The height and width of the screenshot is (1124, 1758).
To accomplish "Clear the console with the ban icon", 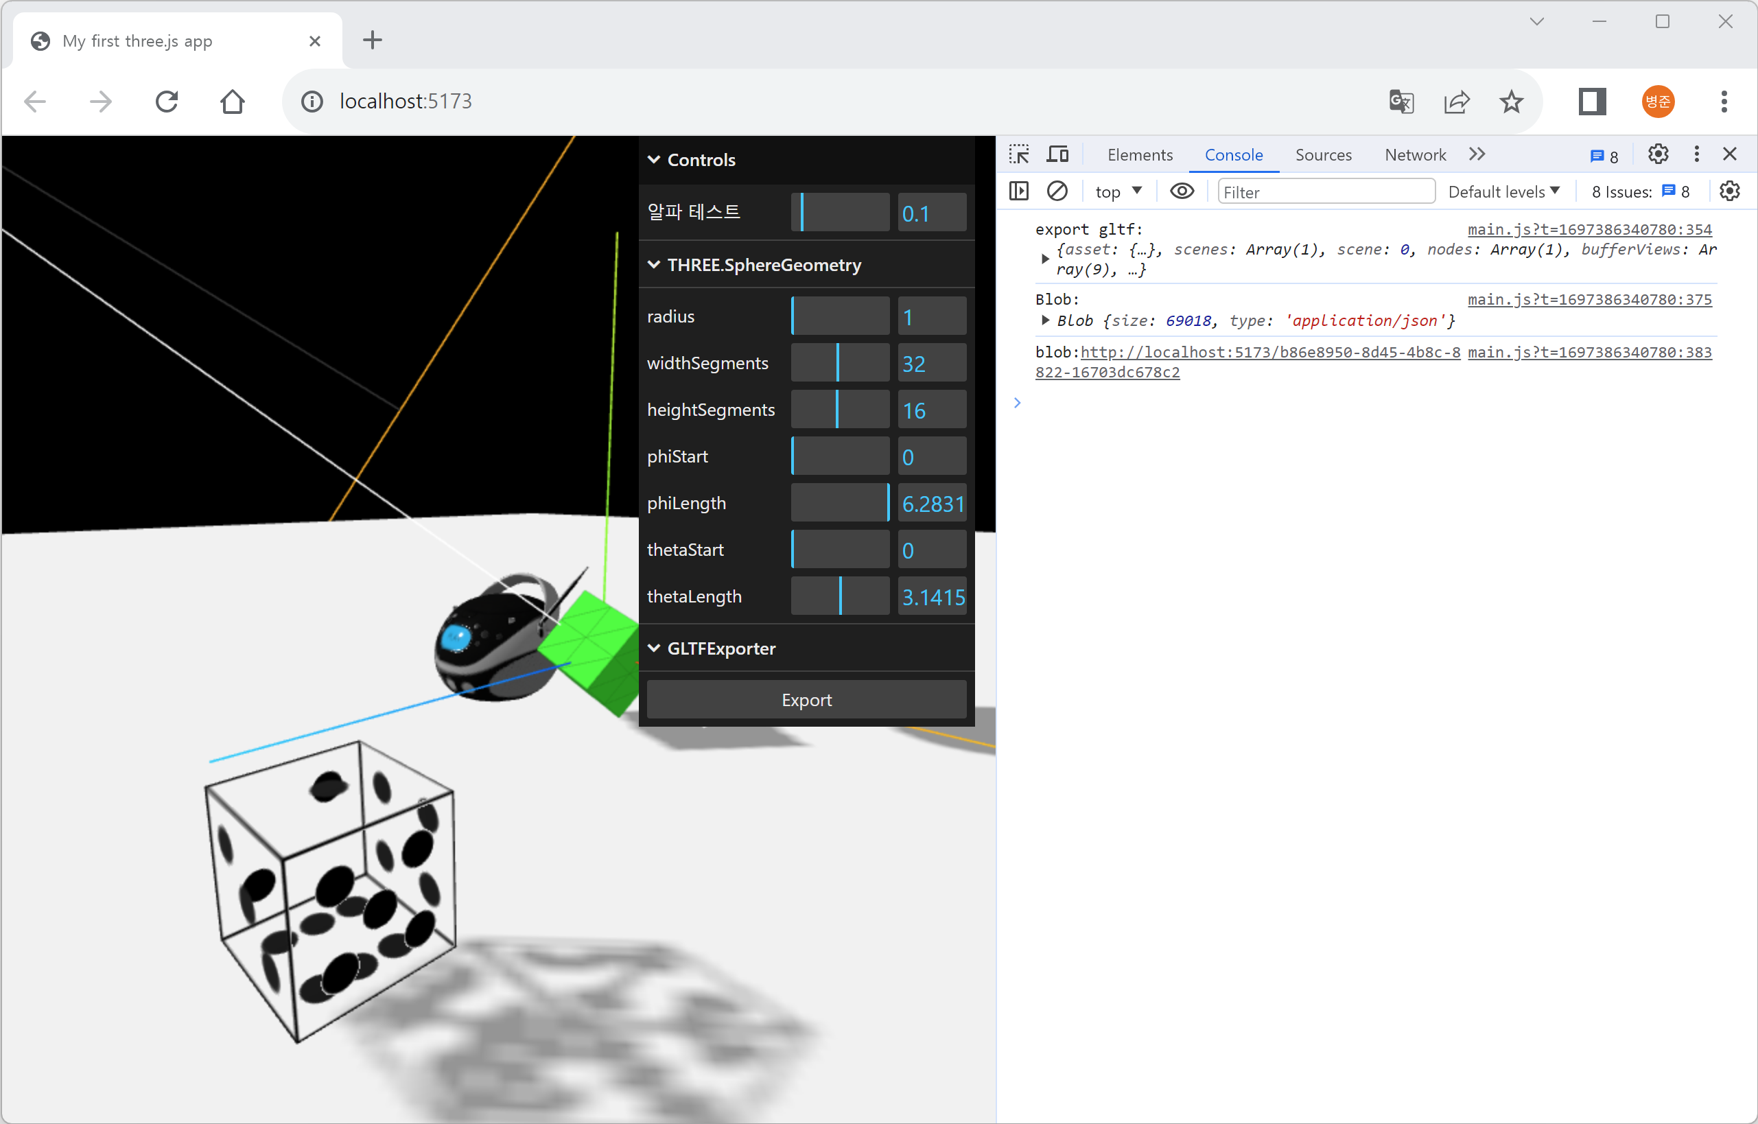I will [x=1057, y=191].
